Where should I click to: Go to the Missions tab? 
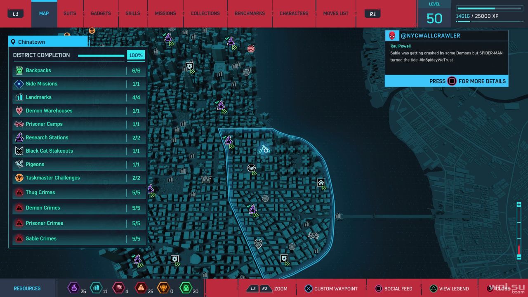click(x=165, y=14)
